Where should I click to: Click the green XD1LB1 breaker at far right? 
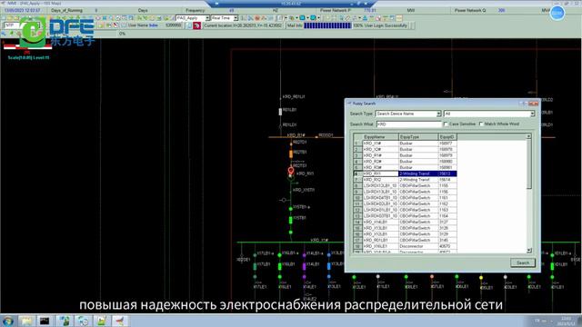point(552,266)
